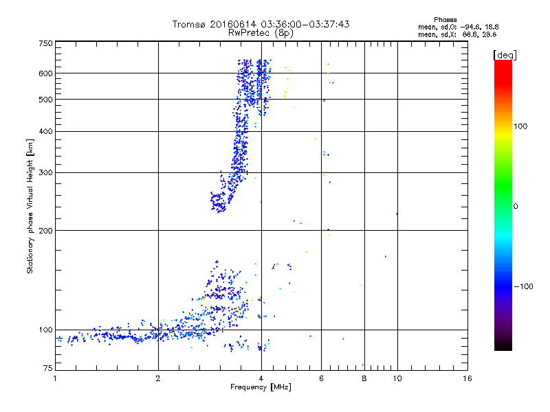Click the x-axis label '16'
Viewport: 550px width, 412px height.
[x=467, y=378]
